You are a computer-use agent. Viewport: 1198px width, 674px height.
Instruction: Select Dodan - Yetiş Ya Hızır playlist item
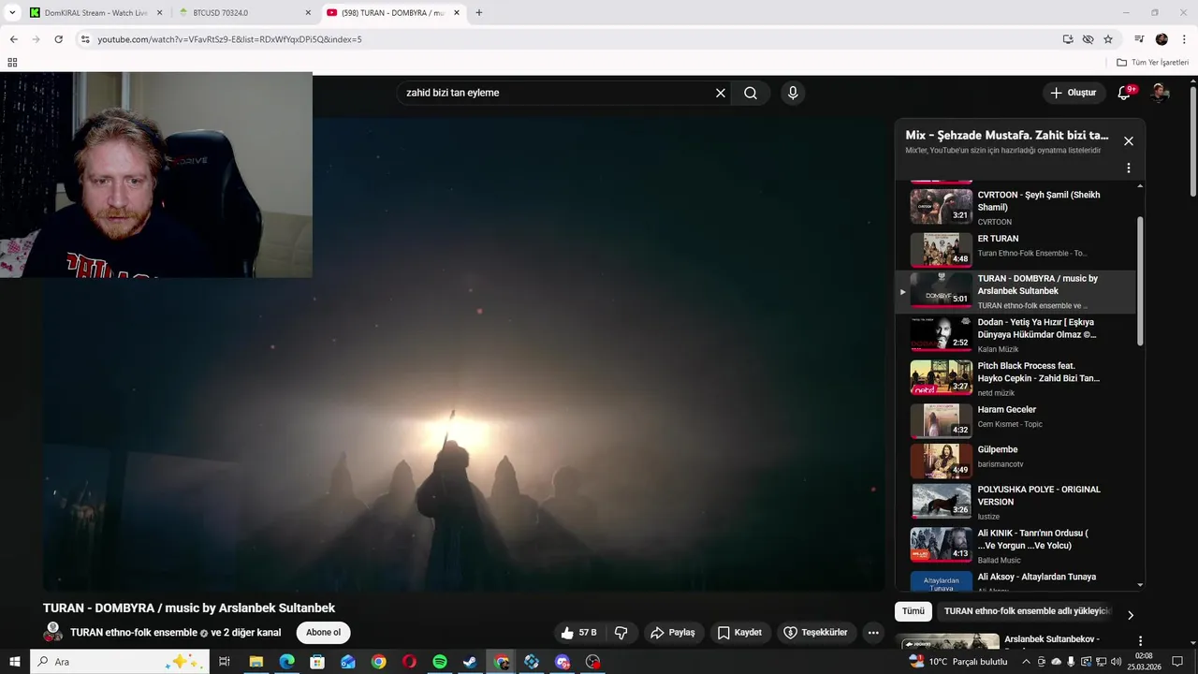pyautogui.click(x=1015, y=334)
